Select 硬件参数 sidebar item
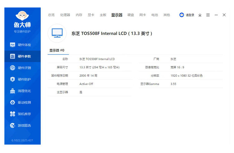Viewport: 234px width, 153px height. coord(22,56)
